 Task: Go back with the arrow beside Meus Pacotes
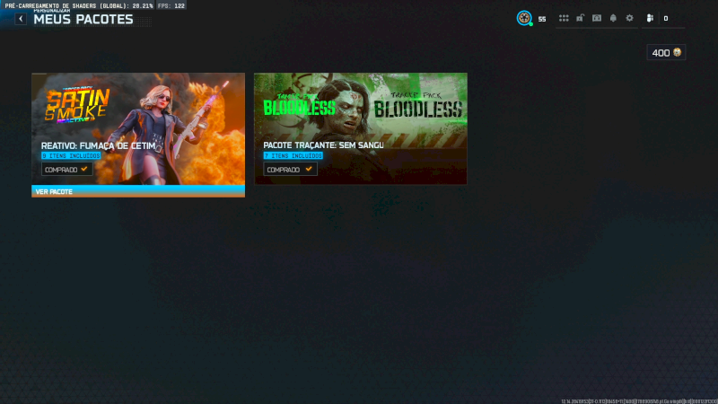pyautogui.click(x=21, y=19)
